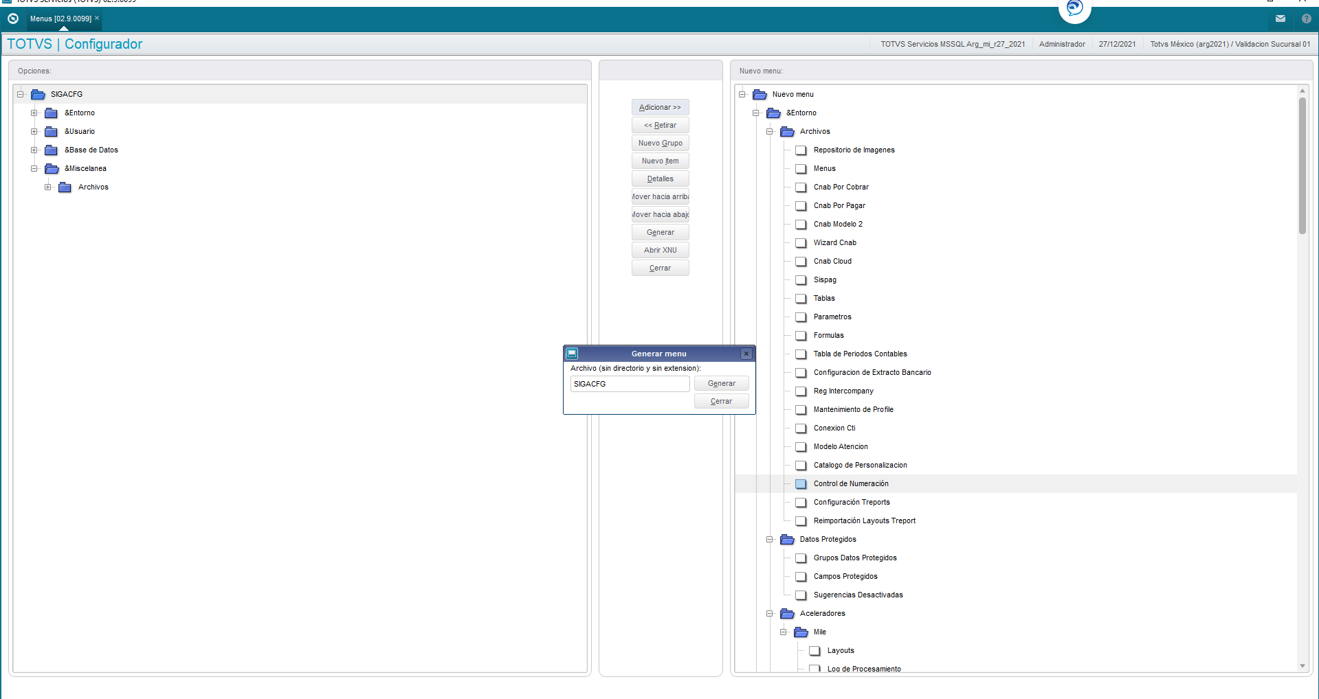Click the Nuevo menu root folder icon
1319x699 pixels.
coord(760,94)
